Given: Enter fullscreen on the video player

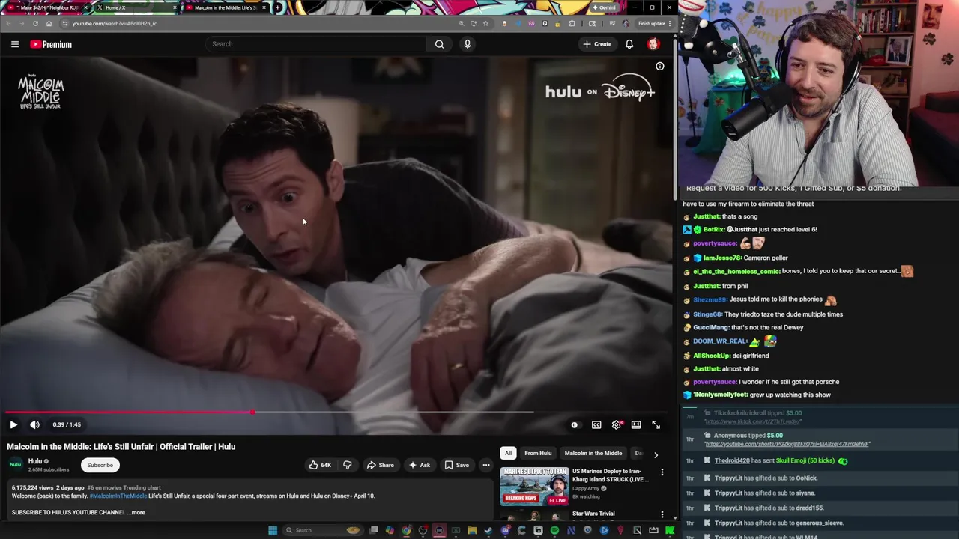Looking at the screenshot, I should pyautogui.click(x=656, y=424).
